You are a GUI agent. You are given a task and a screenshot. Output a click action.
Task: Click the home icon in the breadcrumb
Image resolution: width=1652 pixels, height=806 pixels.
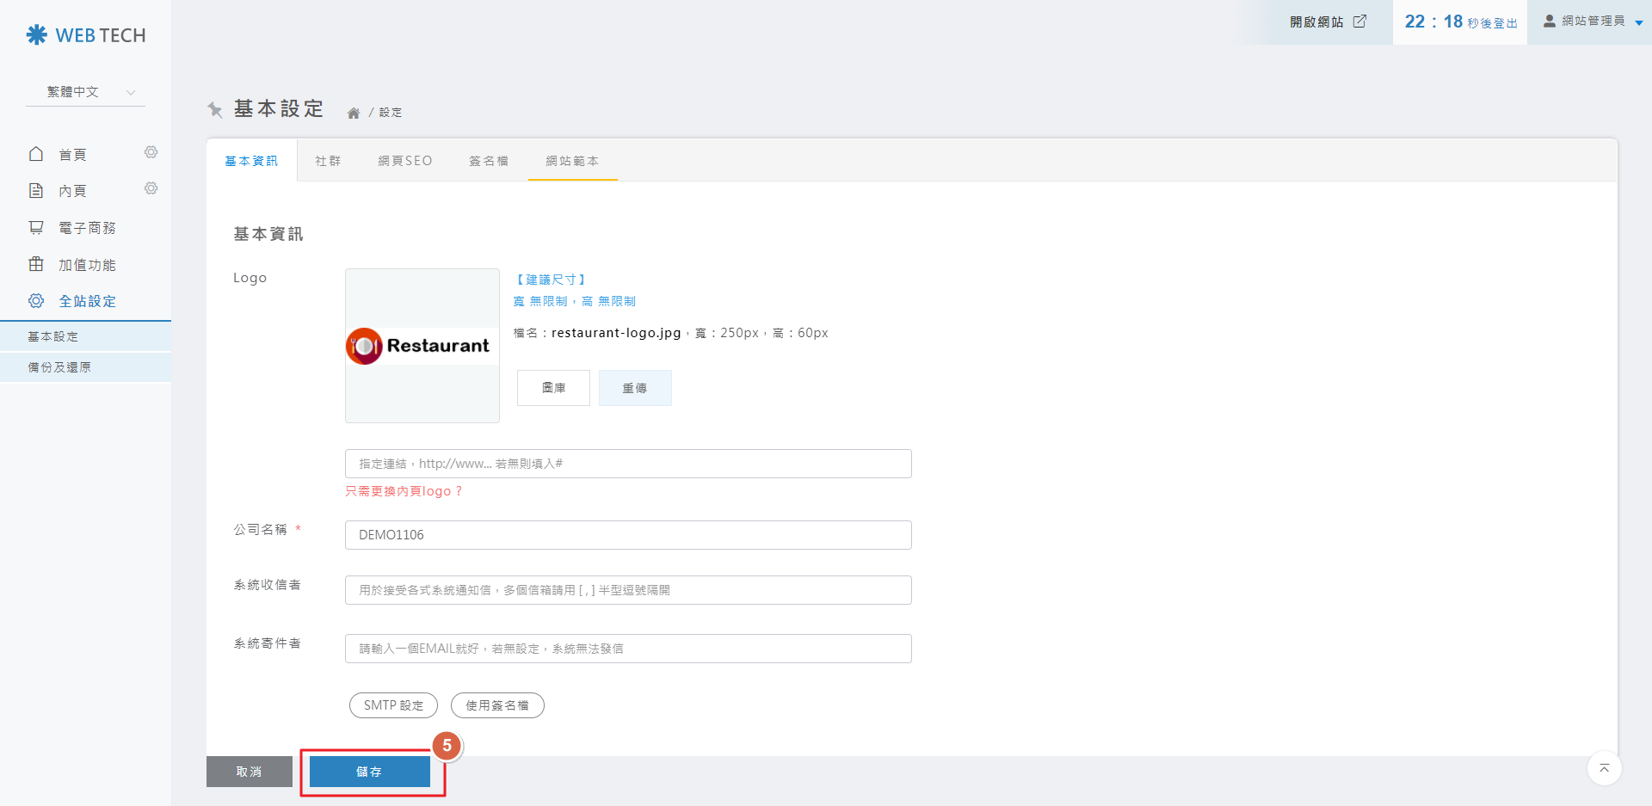(x=353, y=113)
